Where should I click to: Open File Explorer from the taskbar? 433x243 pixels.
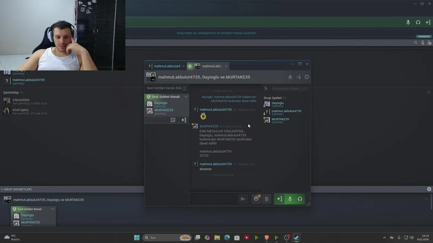pos(217,238)
